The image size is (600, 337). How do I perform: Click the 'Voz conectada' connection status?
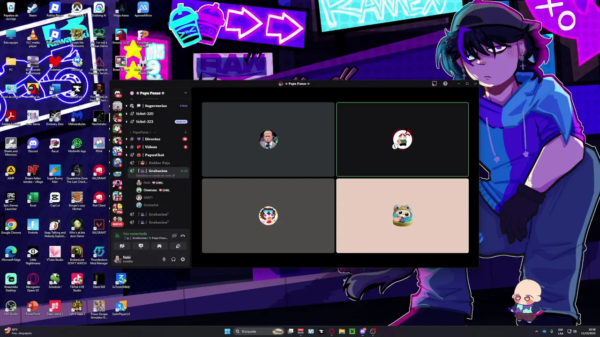tap(135, 234)
